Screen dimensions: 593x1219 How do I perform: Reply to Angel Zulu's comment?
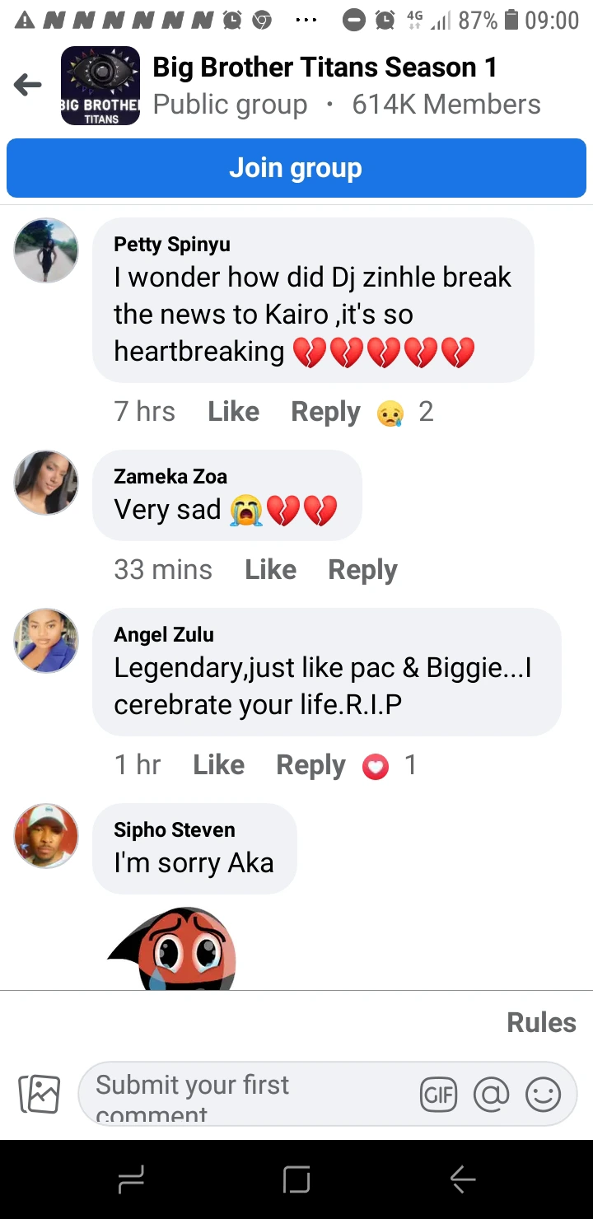(x=311, y=765)
